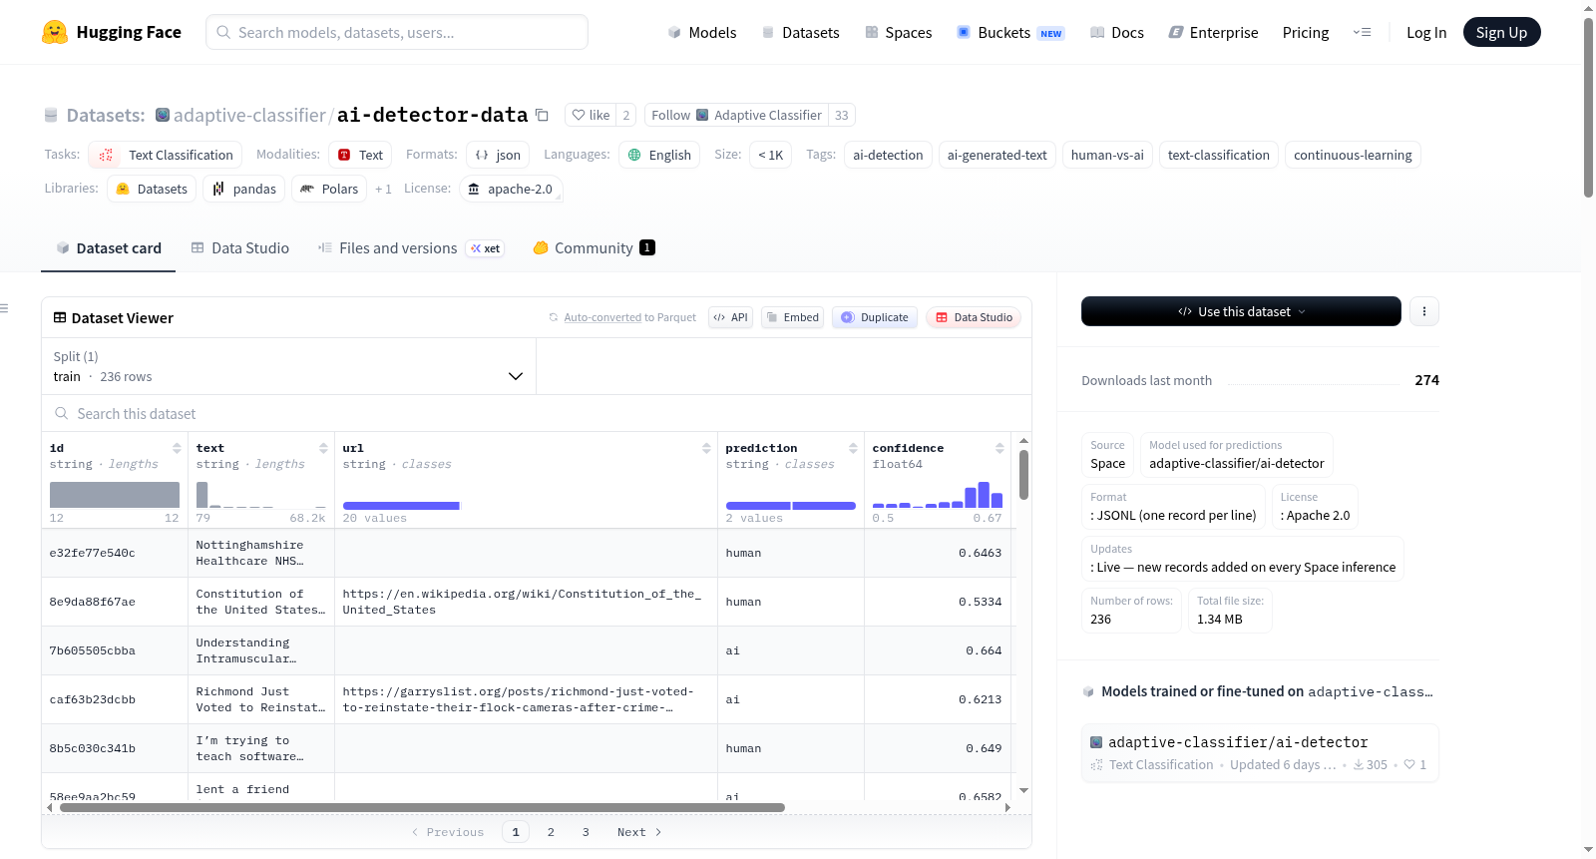Click the horizontal scrollbar of the table

(x=422, y=807)
